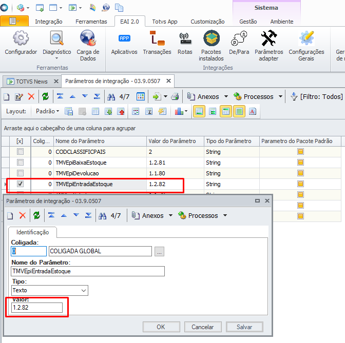Click the save layout icon beside Padrão
This screenshot has height=343, width=345.
pyautogui.click(x=69, y=111)
